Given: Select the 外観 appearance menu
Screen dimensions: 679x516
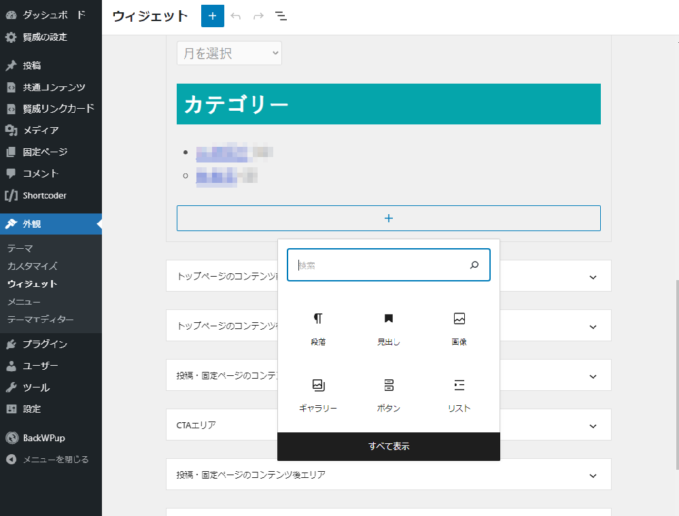Looking at the screenshot, I should click(51, 224).
